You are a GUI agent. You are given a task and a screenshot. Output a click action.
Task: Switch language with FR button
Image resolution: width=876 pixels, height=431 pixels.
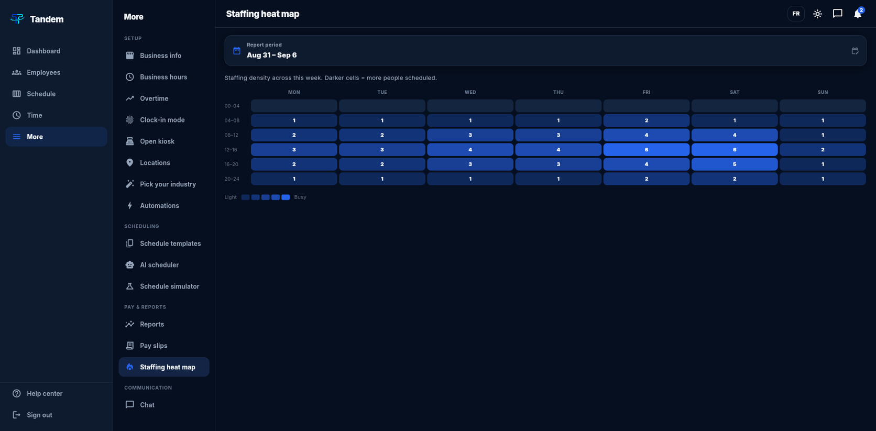pos(796,14)
